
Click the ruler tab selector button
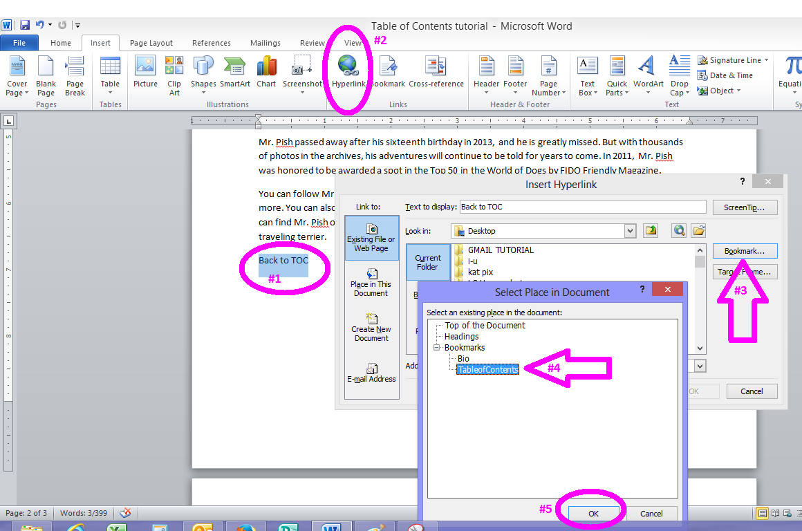(9, 121)
